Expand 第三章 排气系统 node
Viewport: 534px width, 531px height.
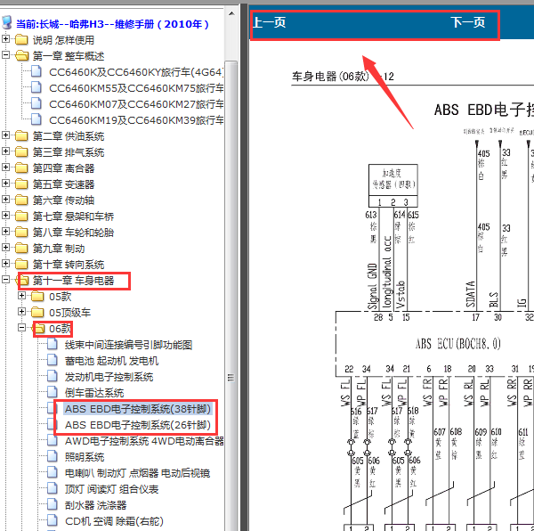point(6,151)
